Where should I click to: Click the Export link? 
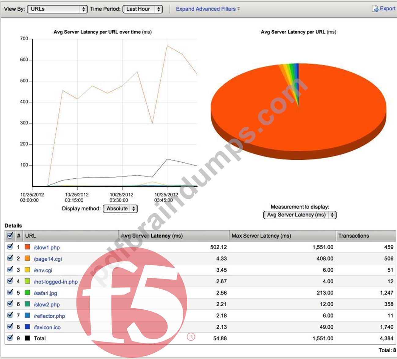coord(388,9)
